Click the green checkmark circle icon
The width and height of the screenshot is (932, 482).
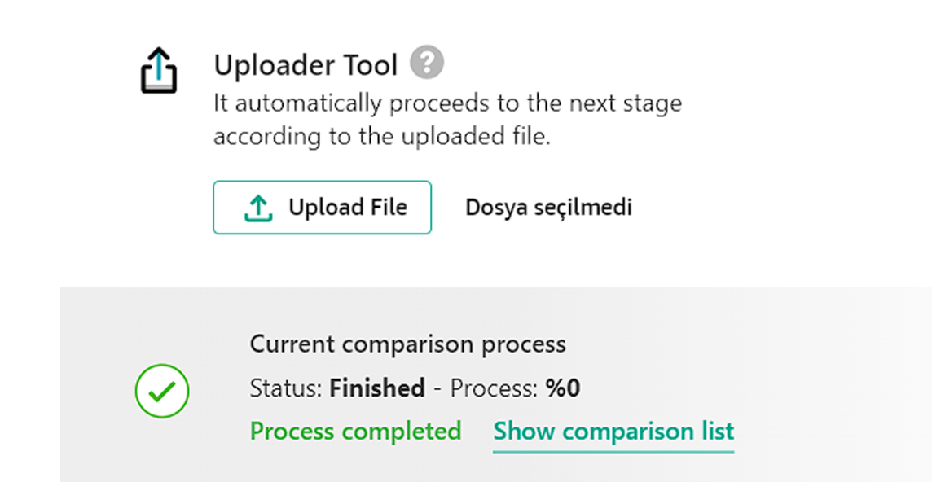162,391
